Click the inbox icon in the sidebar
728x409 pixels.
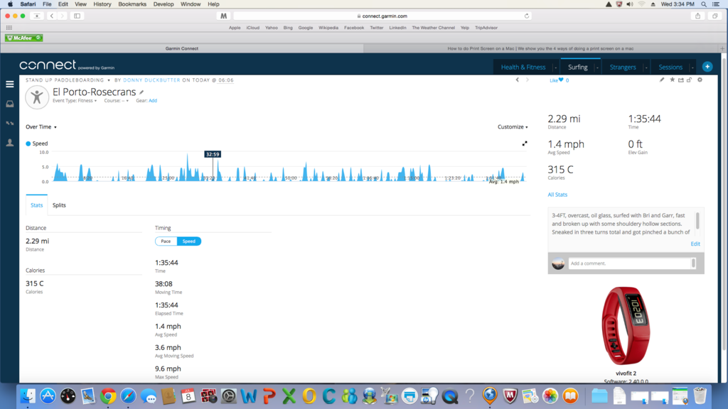[9, 104]
